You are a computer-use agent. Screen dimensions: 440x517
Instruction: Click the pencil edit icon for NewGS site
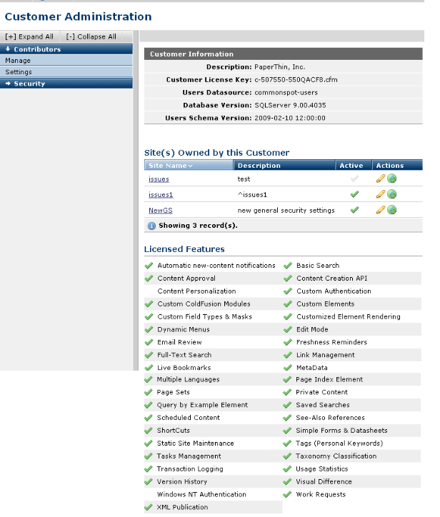381,210
